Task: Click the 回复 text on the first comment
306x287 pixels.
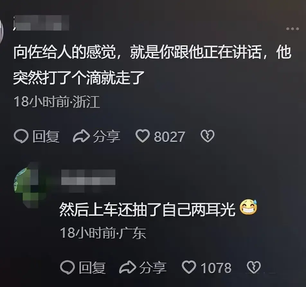Action: click(46, 136)
